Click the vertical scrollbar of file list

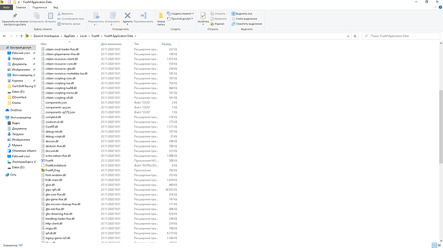click(440, 126)
